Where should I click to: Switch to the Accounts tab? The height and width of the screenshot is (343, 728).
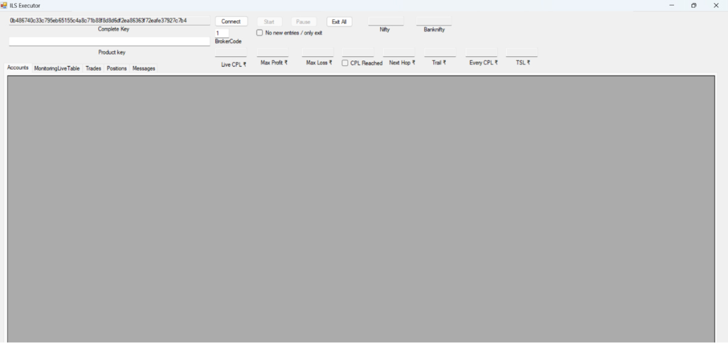18,68
